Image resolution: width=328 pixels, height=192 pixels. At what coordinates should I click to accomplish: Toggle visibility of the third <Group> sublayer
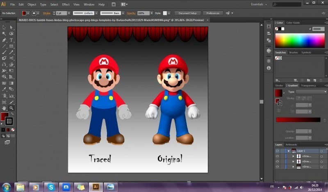tap(277, 167)
